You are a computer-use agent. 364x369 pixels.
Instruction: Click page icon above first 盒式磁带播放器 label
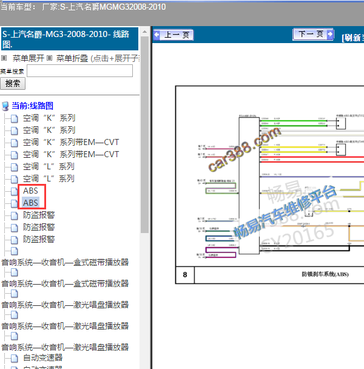15,251
